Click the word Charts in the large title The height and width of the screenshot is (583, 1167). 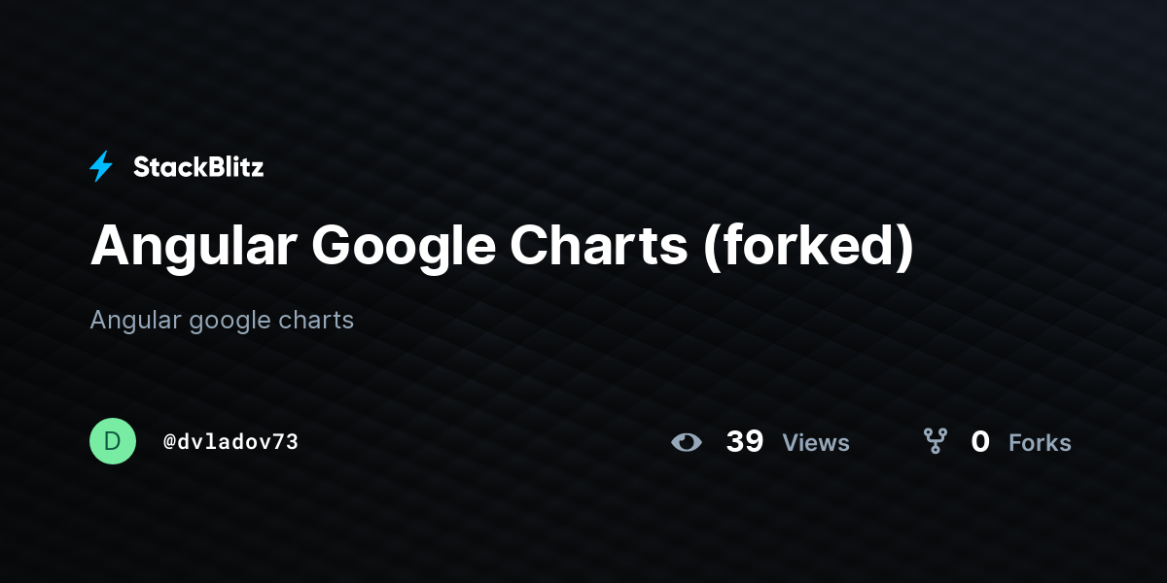click(x=598, y=245)
